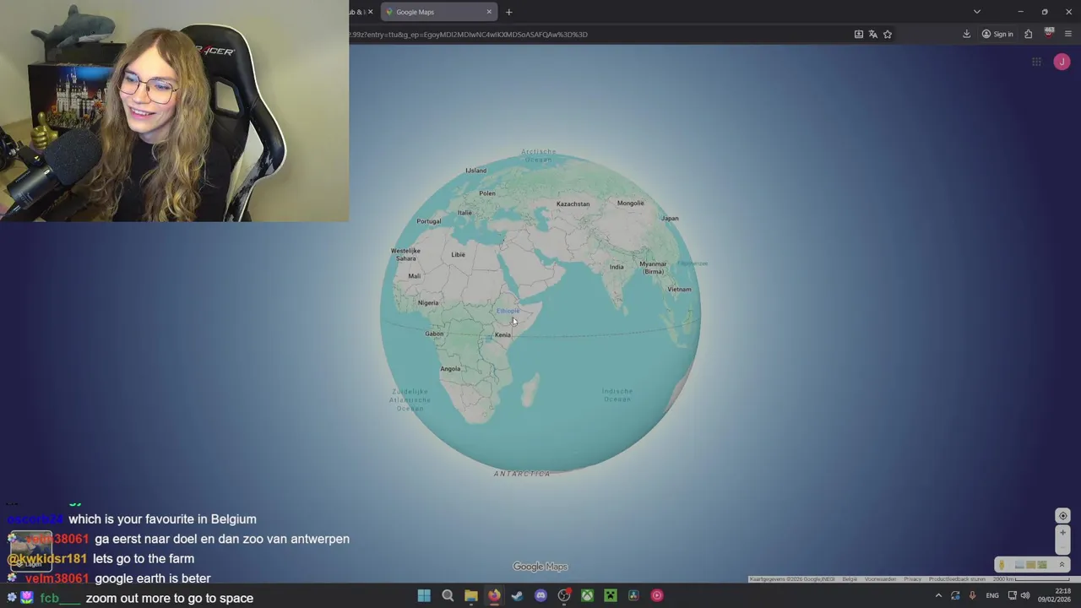This screenshot has height=608, width=1081.
Task: Click the Polen label on the globe
Action: [x=487, y=193]
